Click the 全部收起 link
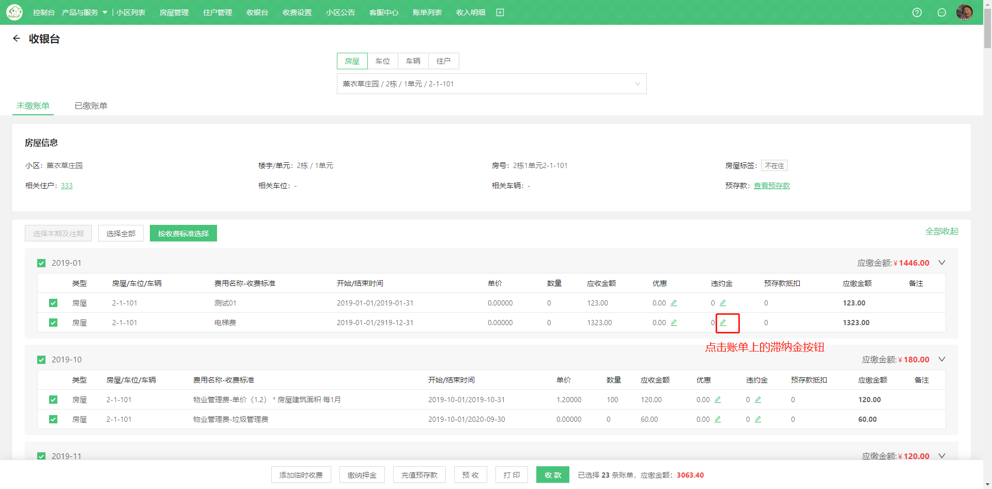This screenshot has width=992, height=489. pyautogui.click(x=942, y=231)
